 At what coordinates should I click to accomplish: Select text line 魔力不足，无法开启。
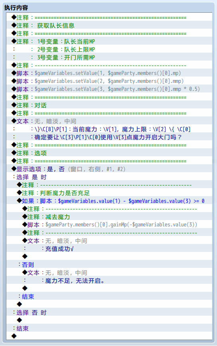109,281
